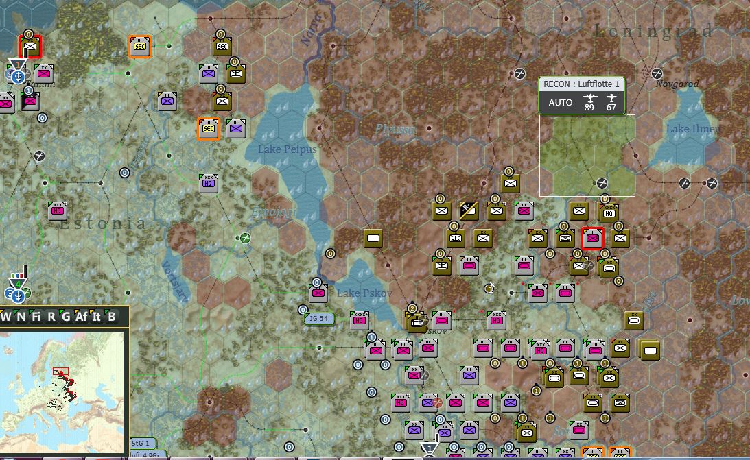The width and height of the screenshot is (750, 460).
Task: Click AUTO in the recon directive box
Action: click(x=560, y=102)
